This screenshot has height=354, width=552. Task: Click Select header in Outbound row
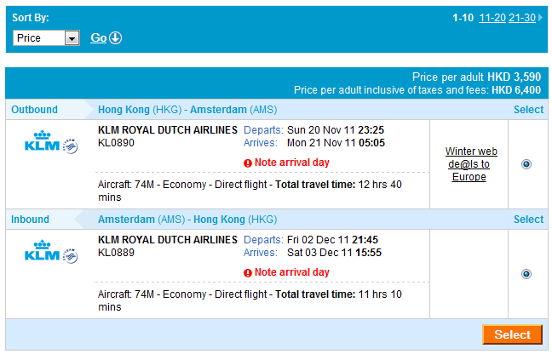pos(528,110)
